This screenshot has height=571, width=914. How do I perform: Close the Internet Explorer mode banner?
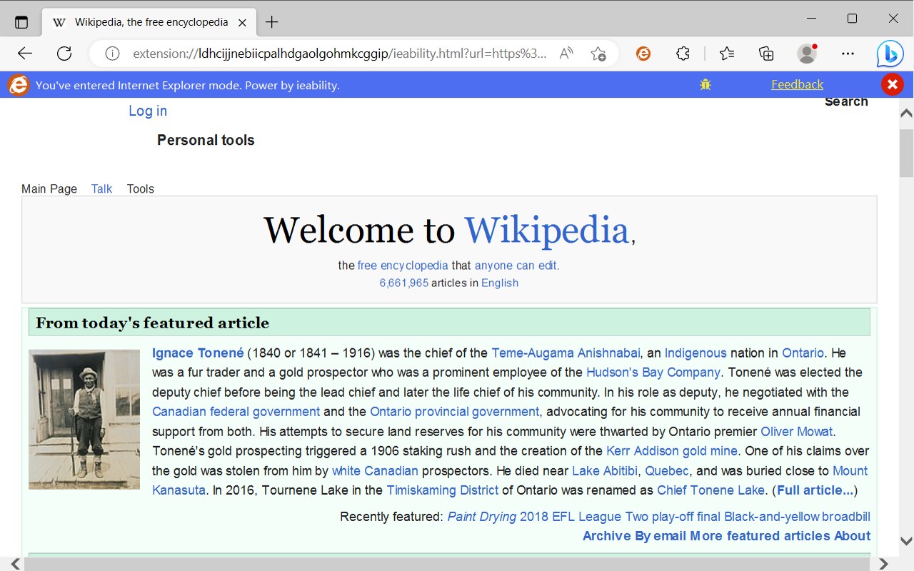tap(892, 85)
